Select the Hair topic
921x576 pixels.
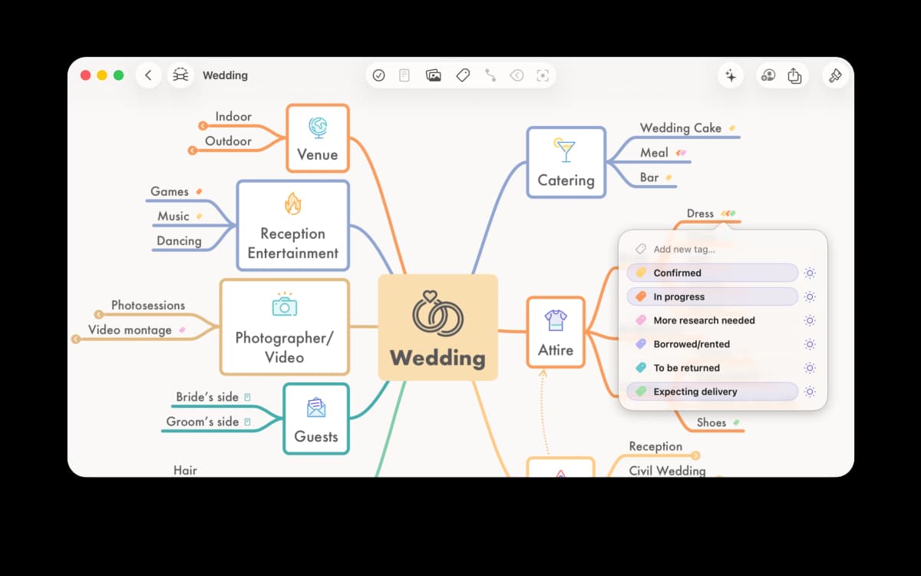[185, 469]
